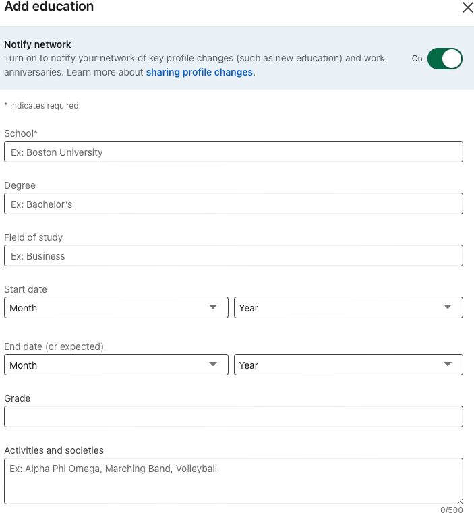474x513 pixels.
Task: Open the End date Month dropdown
Action: click(115, 365)
